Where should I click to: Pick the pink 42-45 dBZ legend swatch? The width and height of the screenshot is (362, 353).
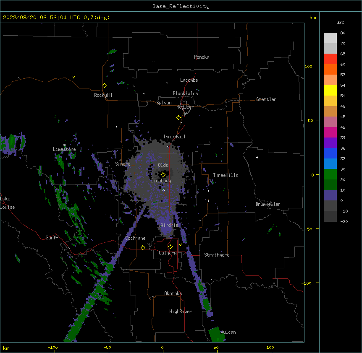[330, 122]
